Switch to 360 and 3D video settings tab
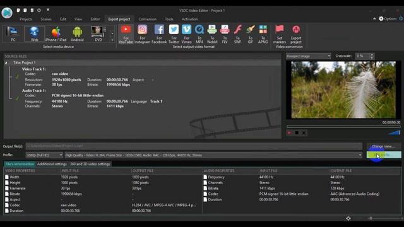The height and width of the screenshot is (227, 404). (90, 164)
